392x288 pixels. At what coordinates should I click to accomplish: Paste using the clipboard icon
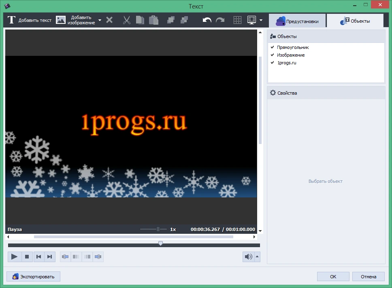point(153,20)
